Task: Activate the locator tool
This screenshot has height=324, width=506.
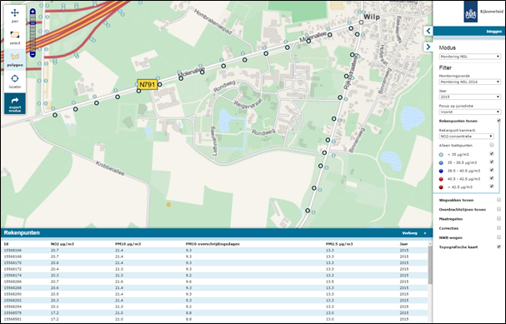Action: (x=15, y=82)
